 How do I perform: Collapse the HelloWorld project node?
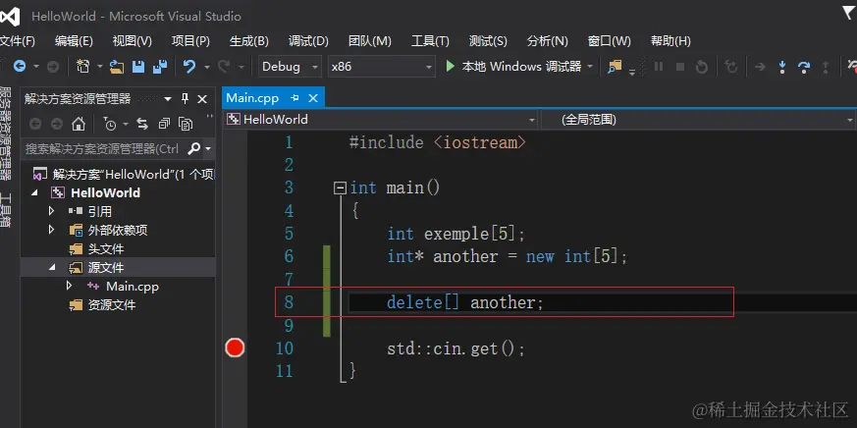point(35,192)
